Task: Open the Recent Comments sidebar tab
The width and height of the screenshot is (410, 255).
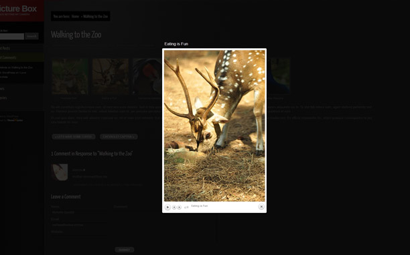Action: click(21, 57)
